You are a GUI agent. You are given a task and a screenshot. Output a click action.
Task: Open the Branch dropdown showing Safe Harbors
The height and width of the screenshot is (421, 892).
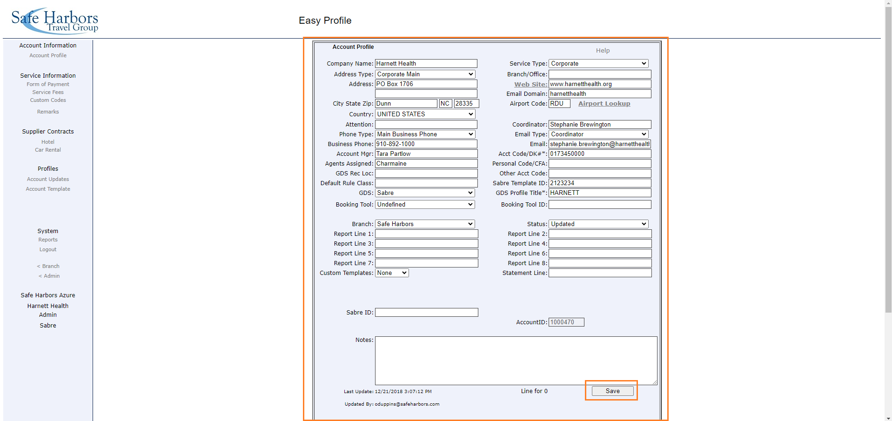(425, 224)
